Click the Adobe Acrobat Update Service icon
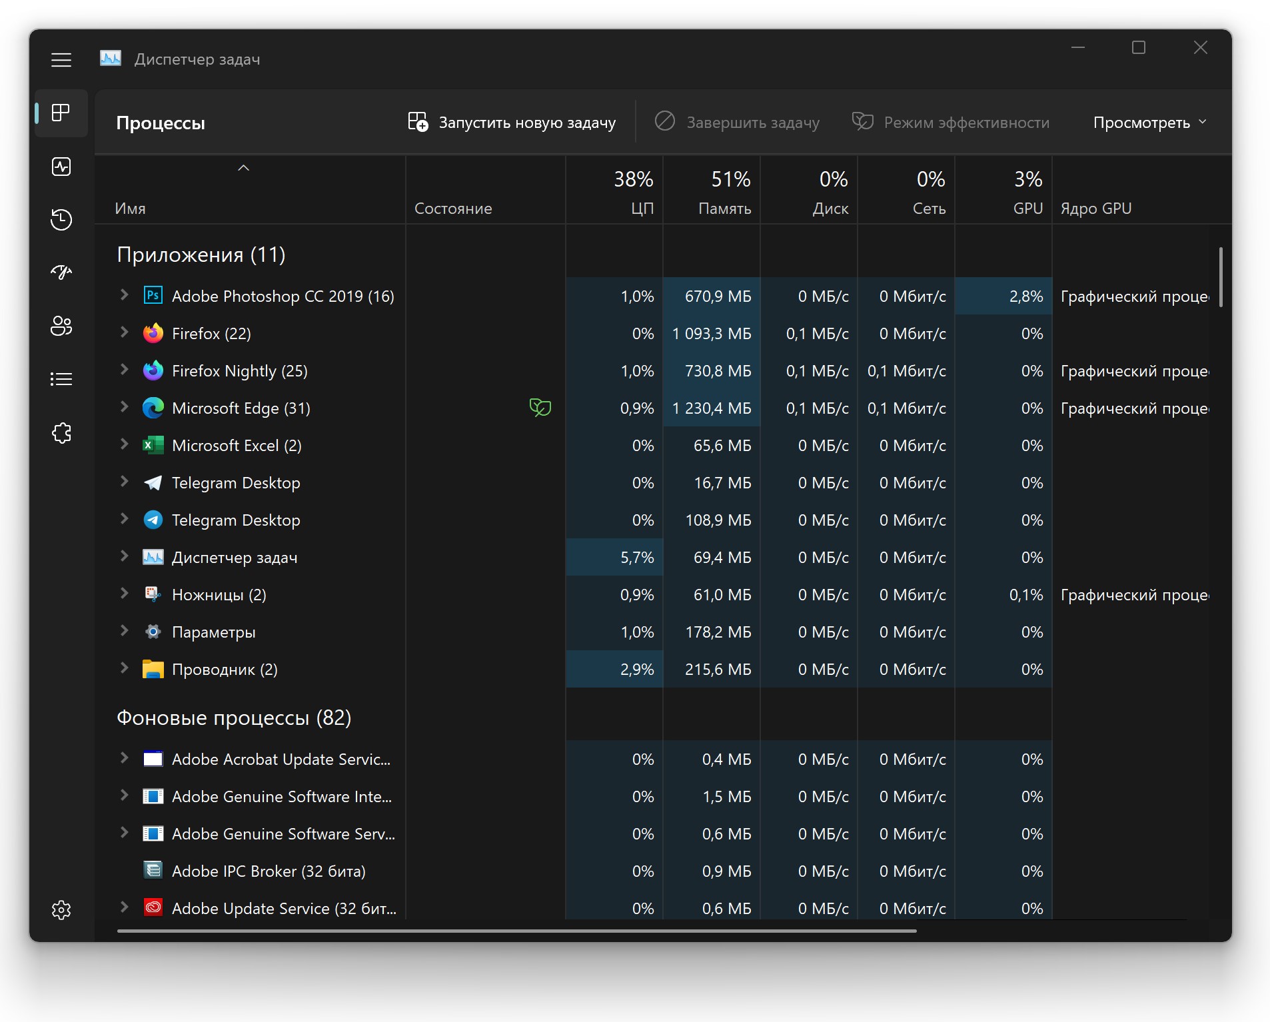 (x=153, y=759)
